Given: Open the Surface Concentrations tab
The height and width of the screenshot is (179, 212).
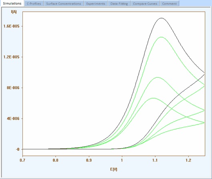Looking at the screenshot, I should pyautogui.click(x=64, y=4).
